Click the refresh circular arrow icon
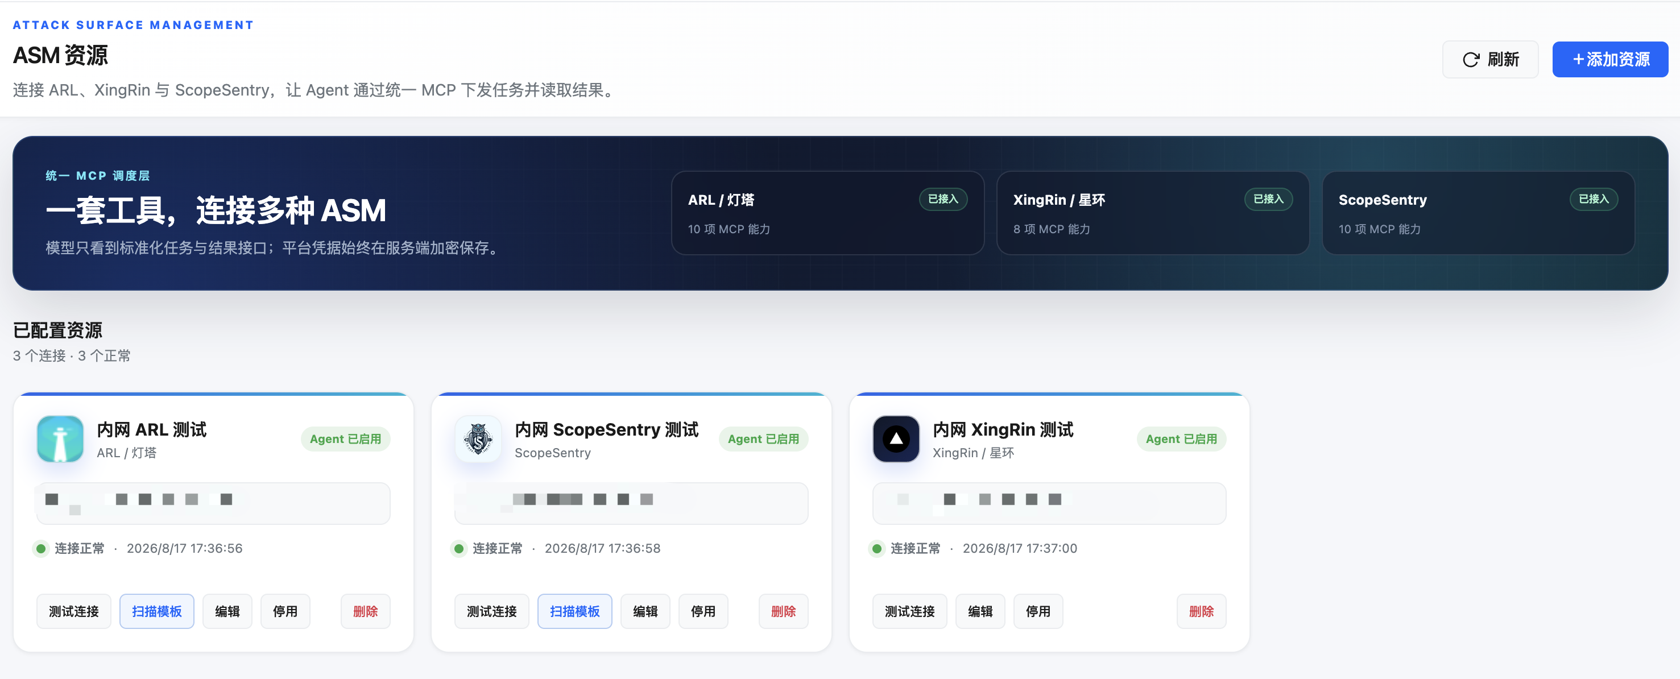Viewport: 1680px width, 679px height. 1471,60
